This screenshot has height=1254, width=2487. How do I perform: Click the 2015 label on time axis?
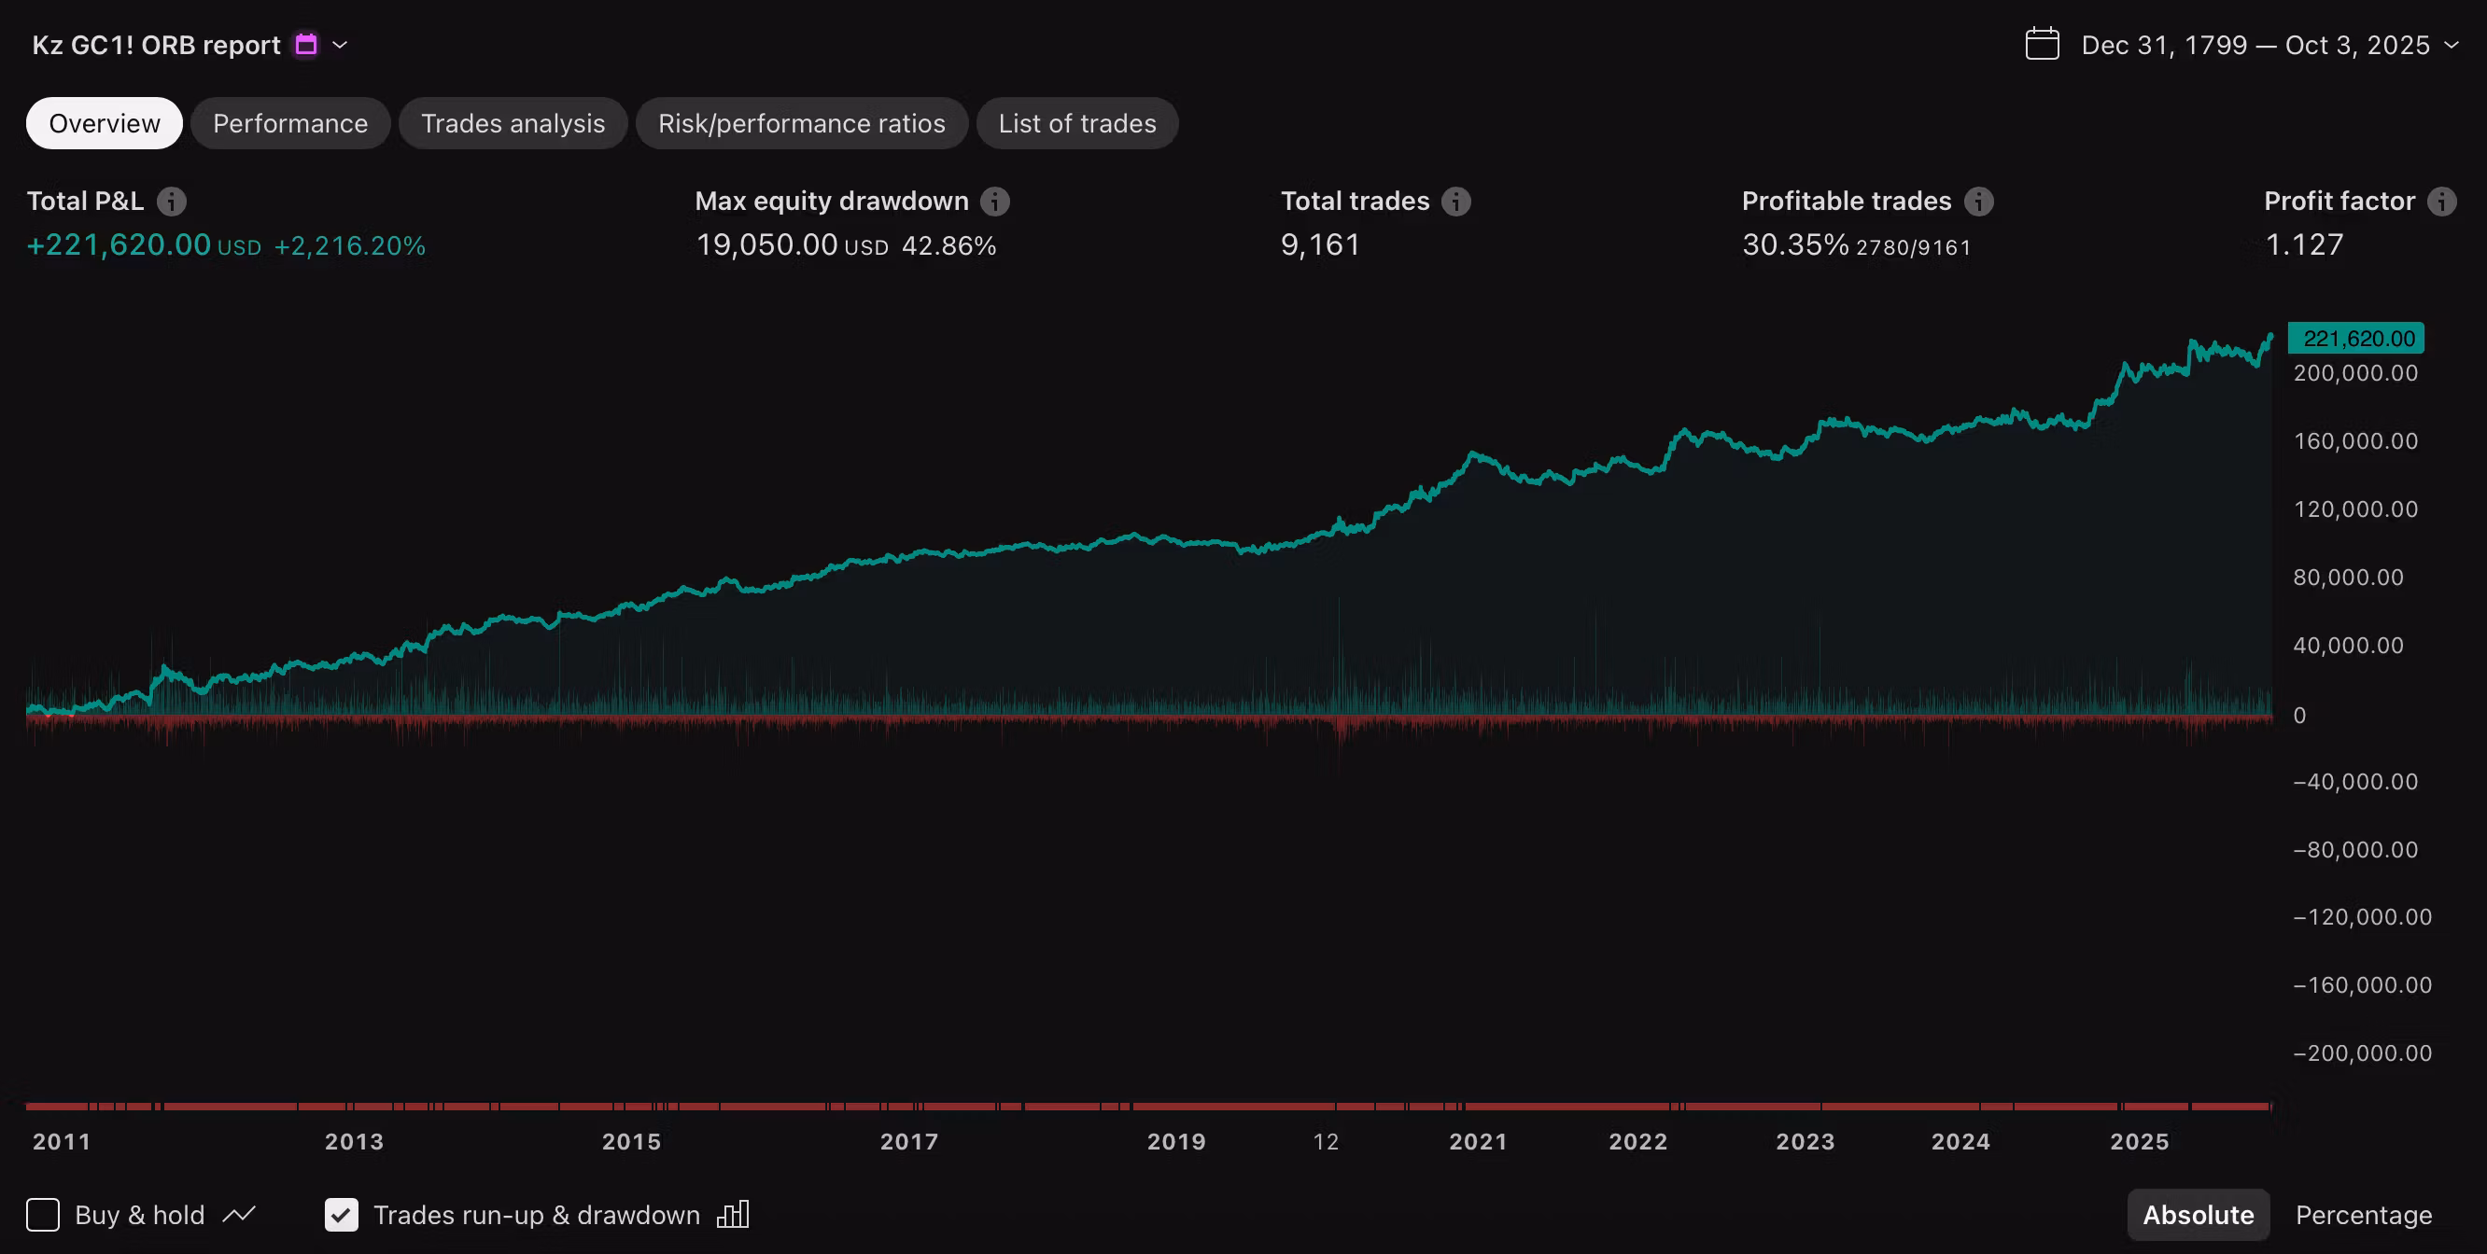tap(631, 1142)
